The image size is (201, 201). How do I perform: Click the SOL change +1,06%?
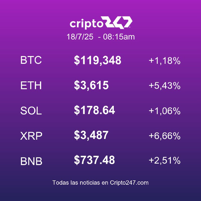(165, 111)
